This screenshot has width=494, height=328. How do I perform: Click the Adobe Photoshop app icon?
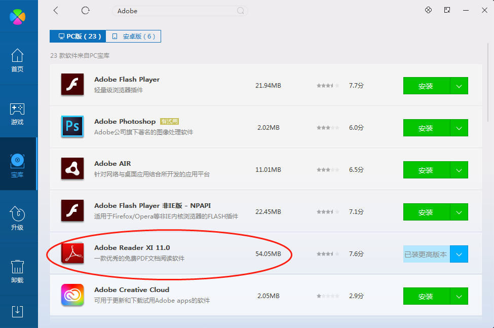[72, 127]
